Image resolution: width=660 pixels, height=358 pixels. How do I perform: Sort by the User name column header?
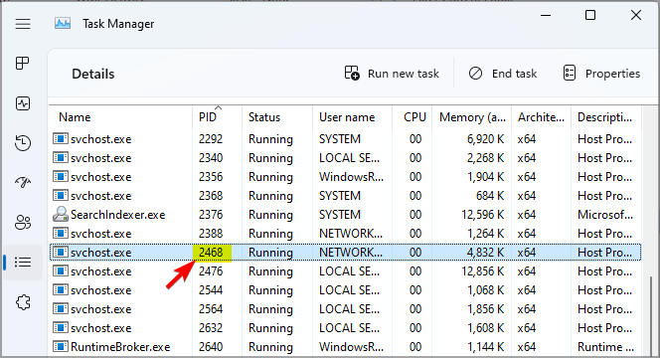tap(352, 117)
